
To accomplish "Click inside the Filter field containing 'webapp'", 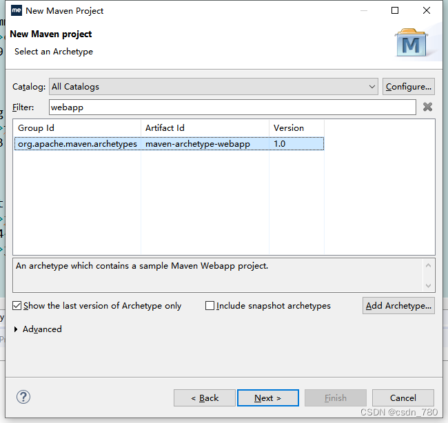I will (232, 107).
